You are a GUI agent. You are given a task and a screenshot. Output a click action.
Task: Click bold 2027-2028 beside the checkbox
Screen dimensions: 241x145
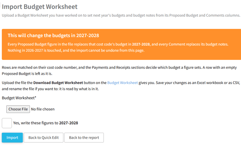[68, 123]
